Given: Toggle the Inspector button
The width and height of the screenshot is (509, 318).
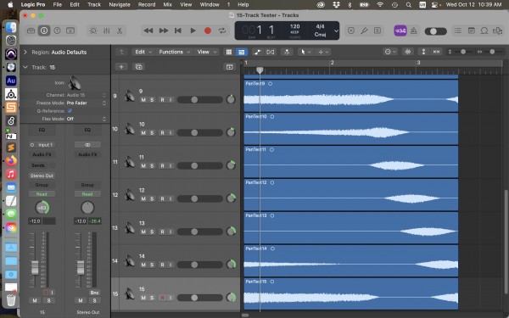Looking at the screenshot, I should pyautogui.click(x=44, y=31).
